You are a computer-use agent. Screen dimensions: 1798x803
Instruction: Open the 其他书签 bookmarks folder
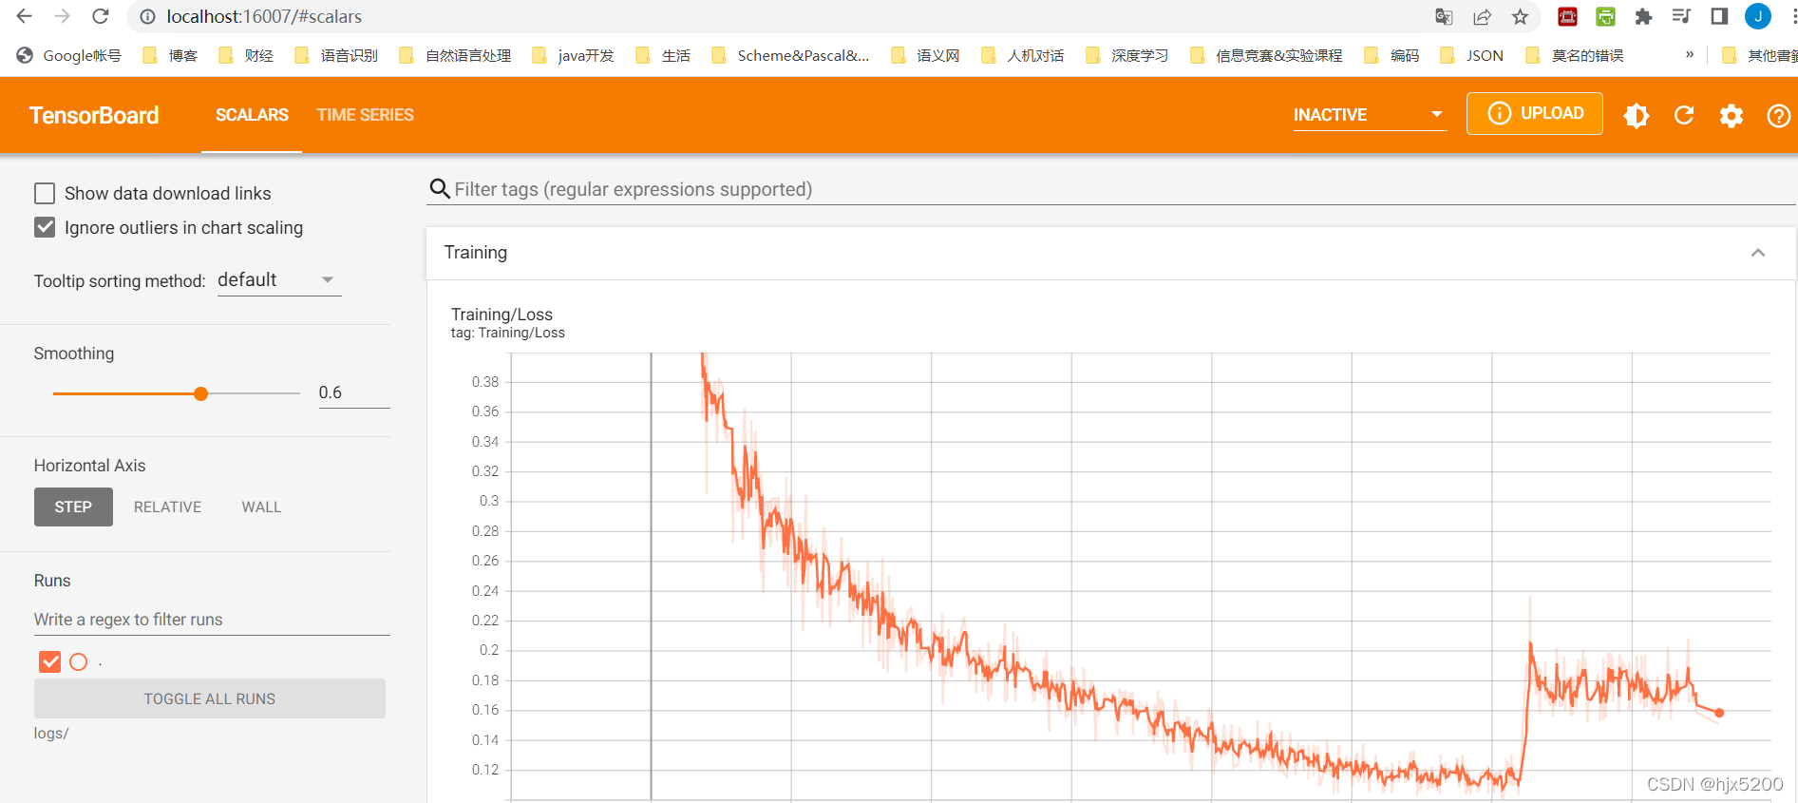click(x=1760, y=55)
